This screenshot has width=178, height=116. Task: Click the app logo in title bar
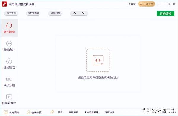coord(4,4)
